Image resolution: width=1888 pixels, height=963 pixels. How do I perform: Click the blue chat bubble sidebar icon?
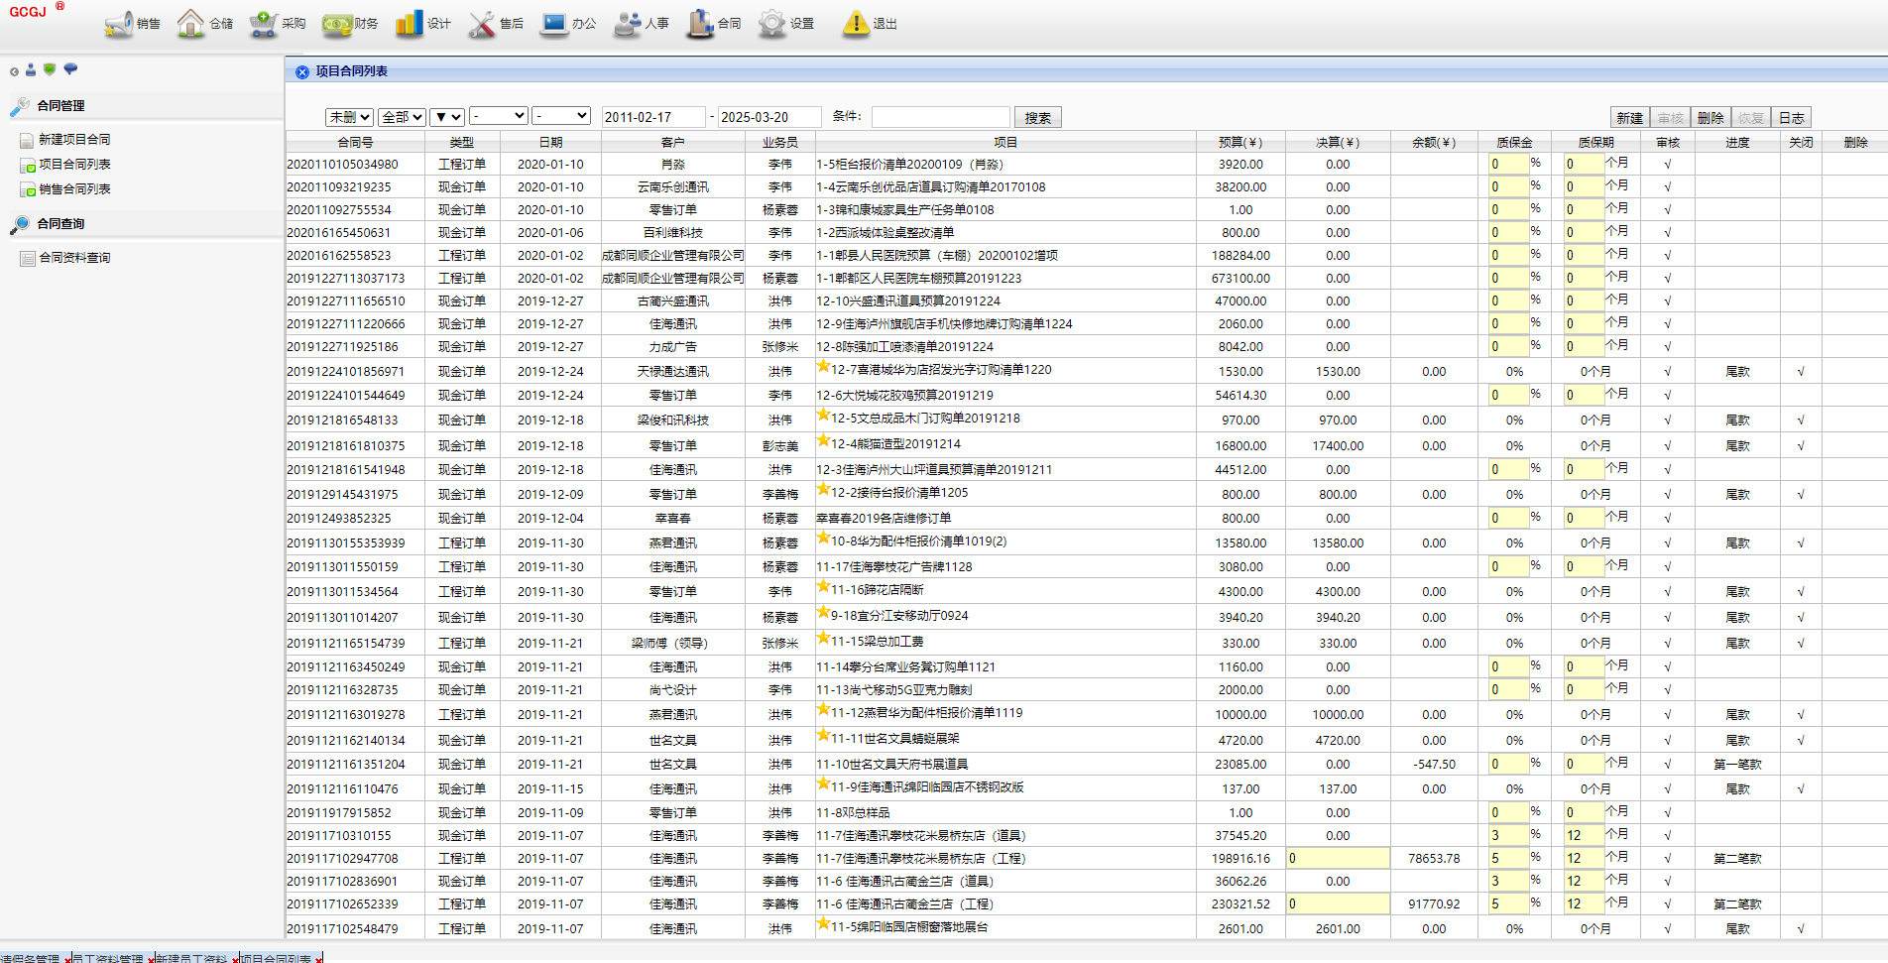(70, 69)
